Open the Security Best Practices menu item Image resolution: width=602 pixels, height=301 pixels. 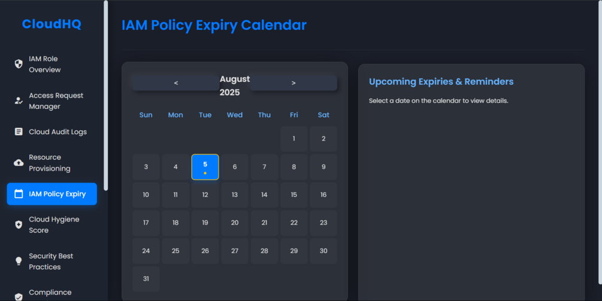(x=51, y=262)
